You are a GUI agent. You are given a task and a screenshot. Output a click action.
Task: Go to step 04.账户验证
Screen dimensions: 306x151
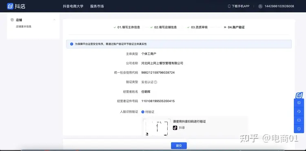click(236, 27)
